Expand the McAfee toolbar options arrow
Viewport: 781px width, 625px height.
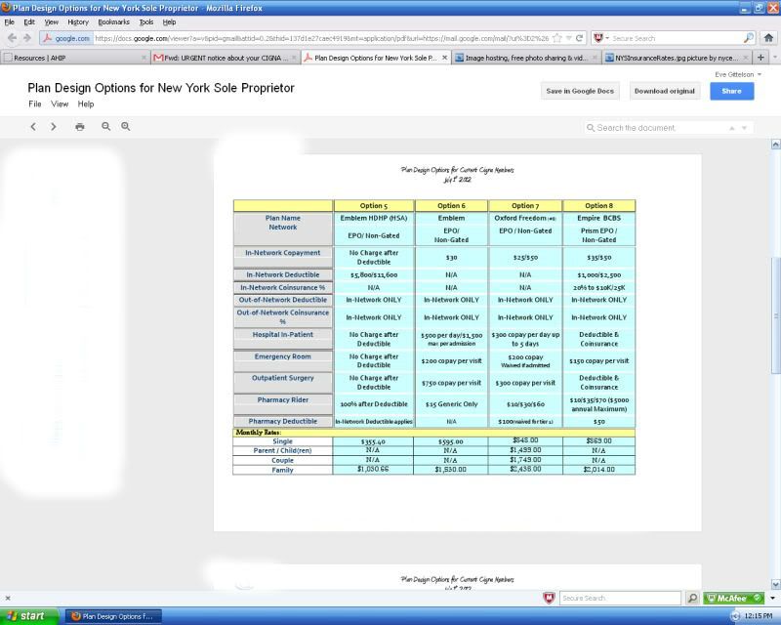[772, 598]
